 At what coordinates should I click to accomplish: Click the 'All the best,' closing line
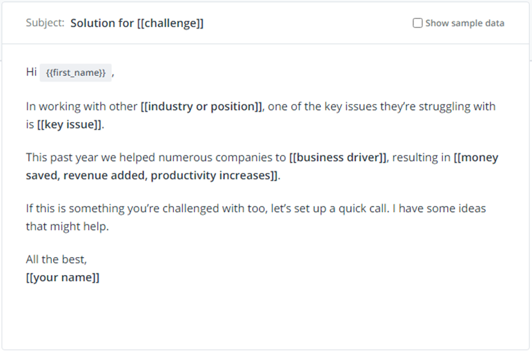[x=57, y=260]
